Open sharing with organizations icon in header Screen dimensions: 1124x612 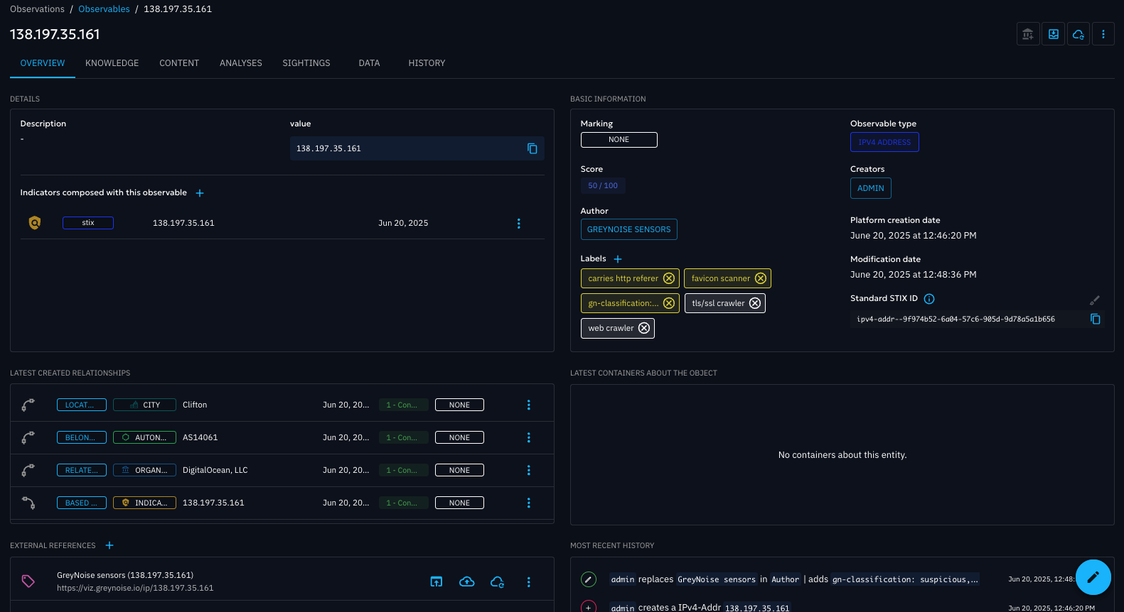(1028, 34)
